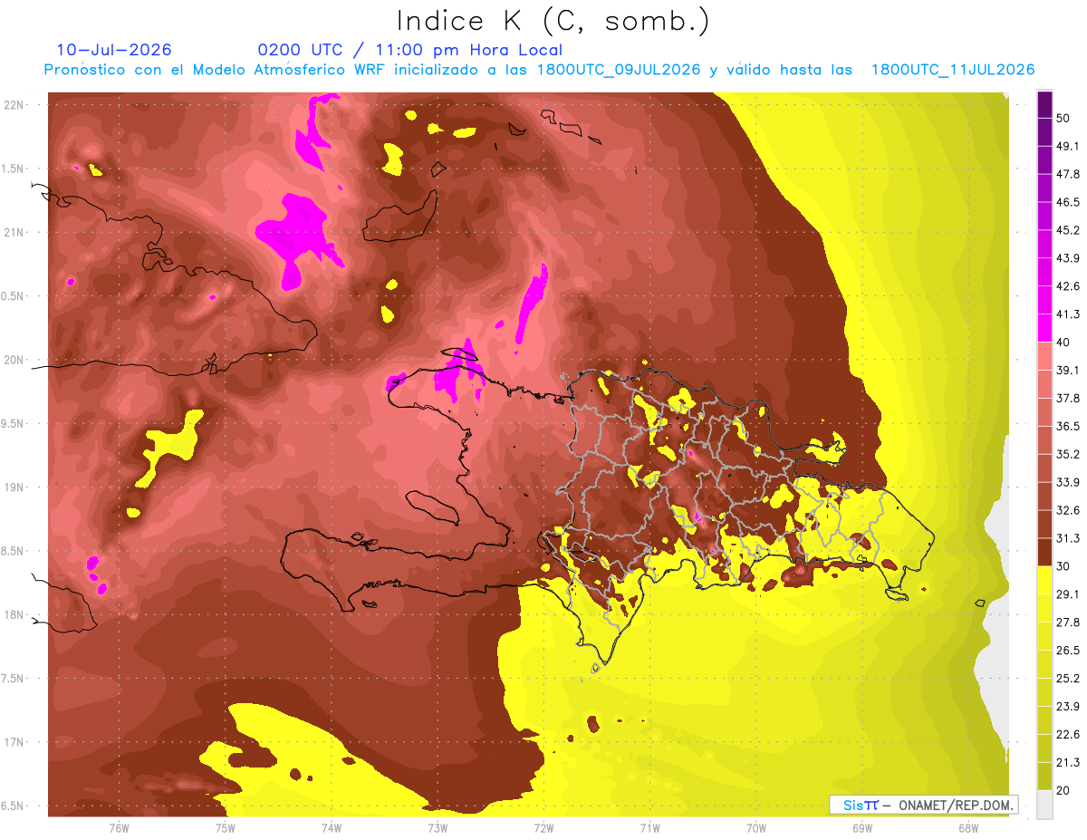Viewport: 1087px width, 840px height.
Task: Click the colorbar value "40"
Action: 1063,343
